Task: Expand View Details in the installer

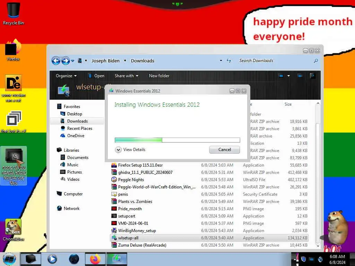Action: 130,150
